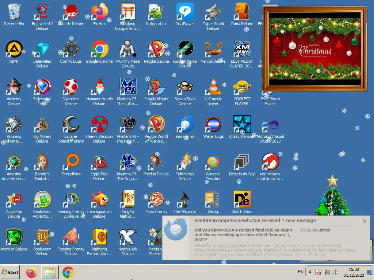Click the Chuzzle Deluxe desktop icon
Viewport: 374px width, 280px height.
coord(70,12)
